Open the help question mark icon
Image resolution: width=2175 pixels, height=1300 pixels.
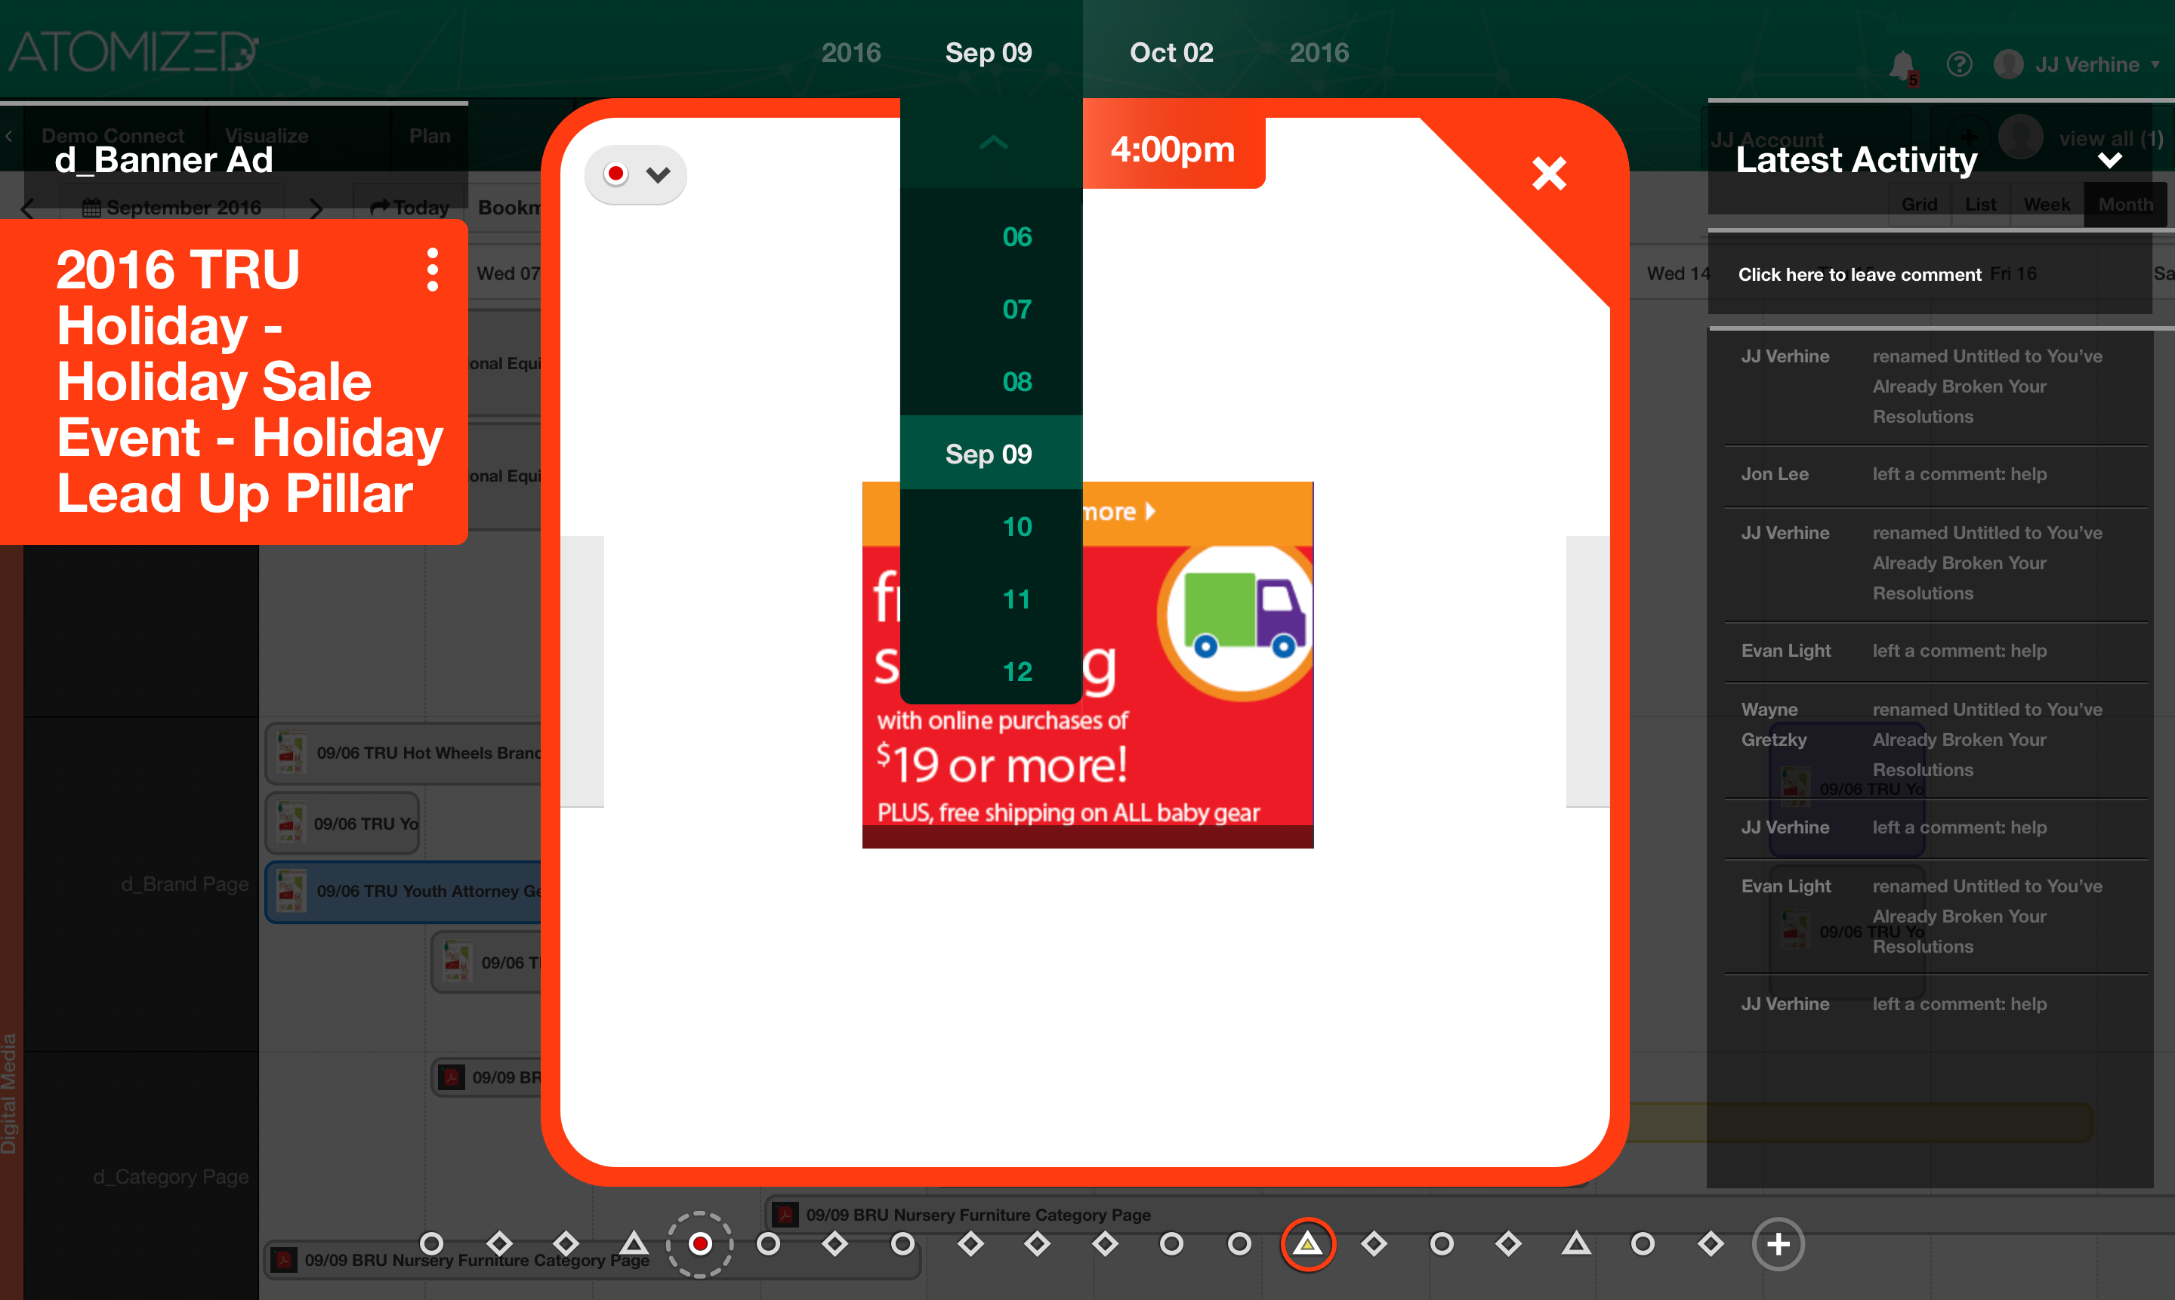[1960, 65]
